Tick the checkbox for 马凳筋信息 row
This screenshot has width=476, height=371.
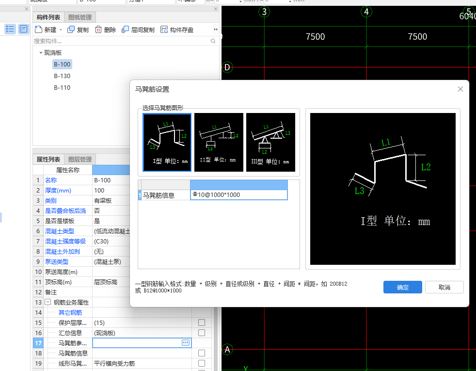point(201,353)
